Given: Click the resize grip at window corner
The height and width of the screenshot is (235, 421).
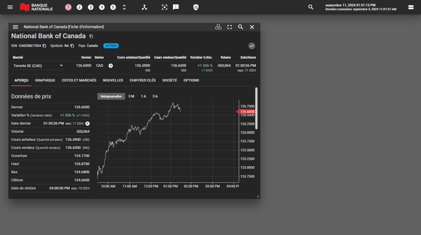Looking at the screenshot, I should click(258, 196).
